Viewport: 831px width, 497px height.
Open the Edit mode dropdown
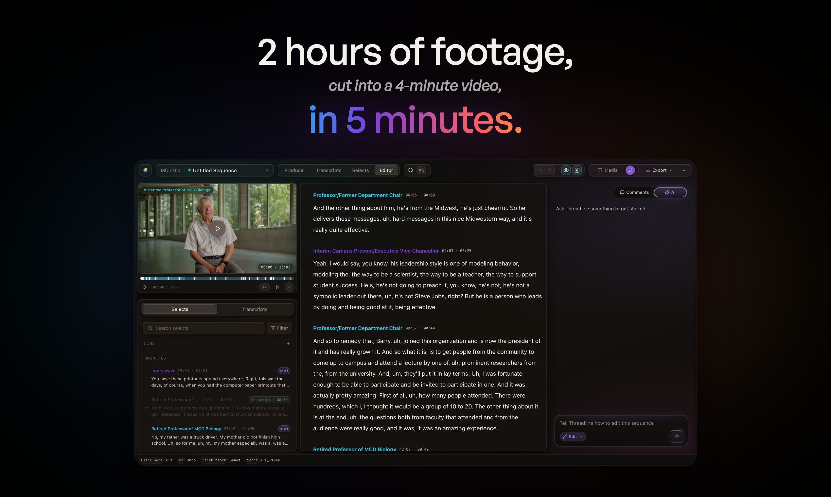pos(573,437)
